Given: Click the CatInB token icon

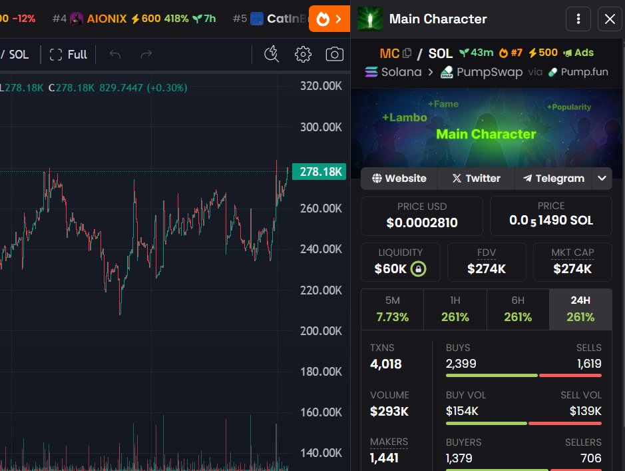Looking at the screenshot, I should click(257, 19).
